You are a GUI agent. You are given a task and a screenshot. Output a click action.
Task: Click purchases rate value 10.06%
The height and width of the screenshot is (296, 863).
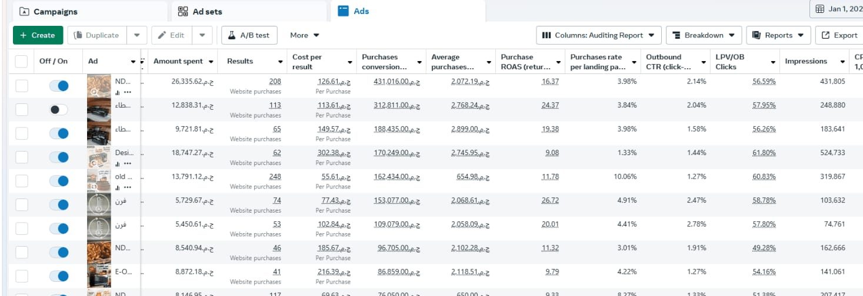[x=625, y=177]
